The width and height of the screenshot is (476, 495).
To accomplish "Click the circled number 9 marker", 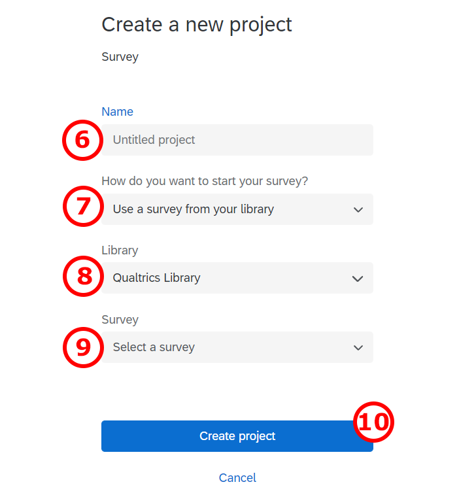I will pyautogui.click(x=82, y=347).
